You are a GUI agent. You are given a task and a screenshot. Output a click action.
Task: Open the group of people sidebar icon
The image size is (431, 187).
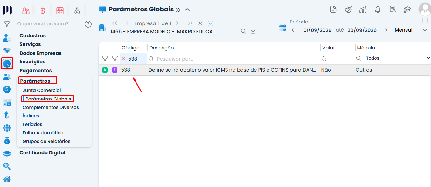point(7,76)
